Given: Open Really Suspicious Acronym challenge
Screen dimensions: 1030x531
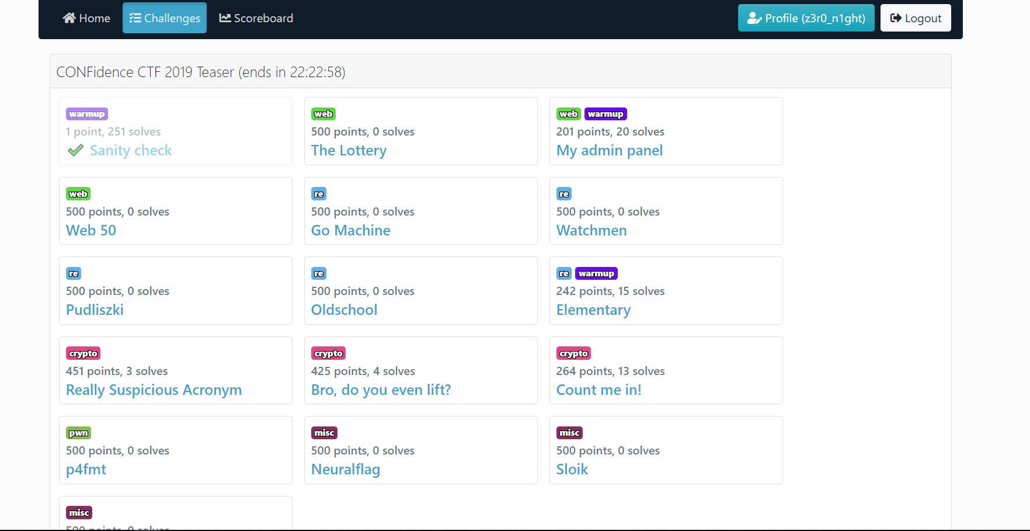Looking at the screenshot, I should 154,390.
